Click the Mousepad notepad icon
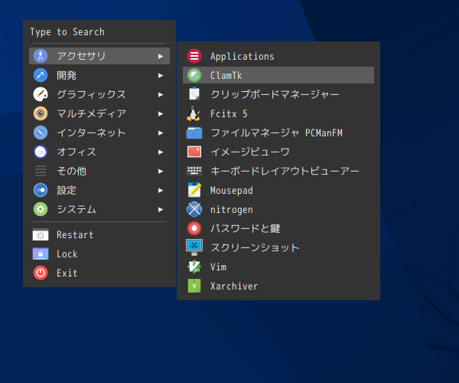The height and width of the screenshot is (383, 459). pos(194,190)
